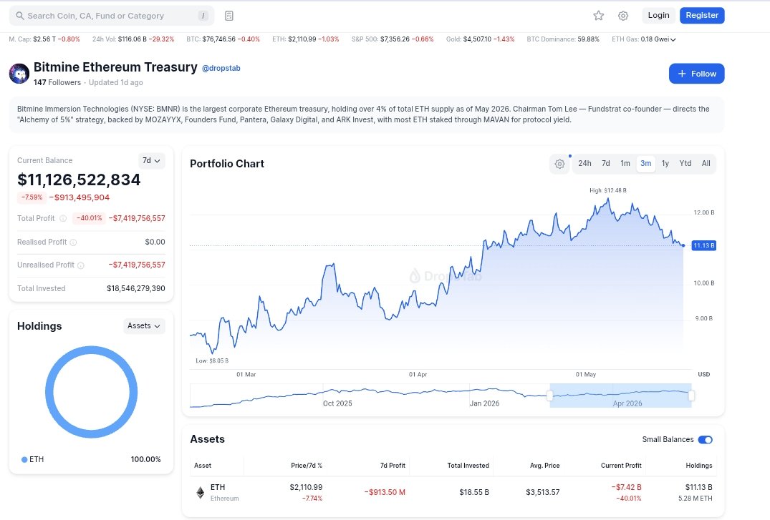Screen dimensions: 770x520
Task: Select the 7d chart range tab
Action: click(606, 163)
